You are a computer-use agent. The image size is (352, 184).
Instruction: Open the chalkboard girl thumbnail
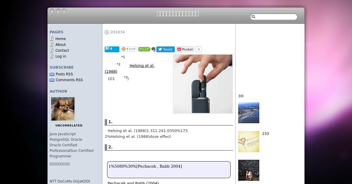(x=249, y=170)
